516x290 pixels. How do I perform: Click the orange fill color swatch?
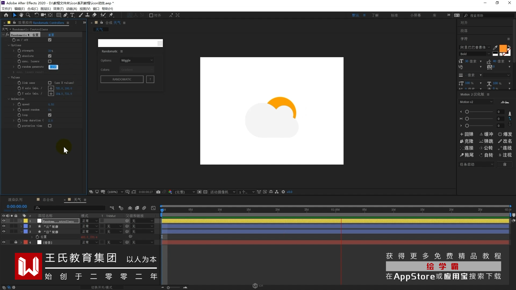point(503,48)
